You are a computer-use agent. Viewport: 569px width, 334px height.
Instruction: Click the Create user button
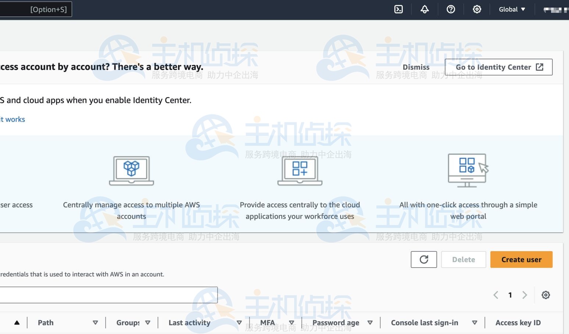521,260
